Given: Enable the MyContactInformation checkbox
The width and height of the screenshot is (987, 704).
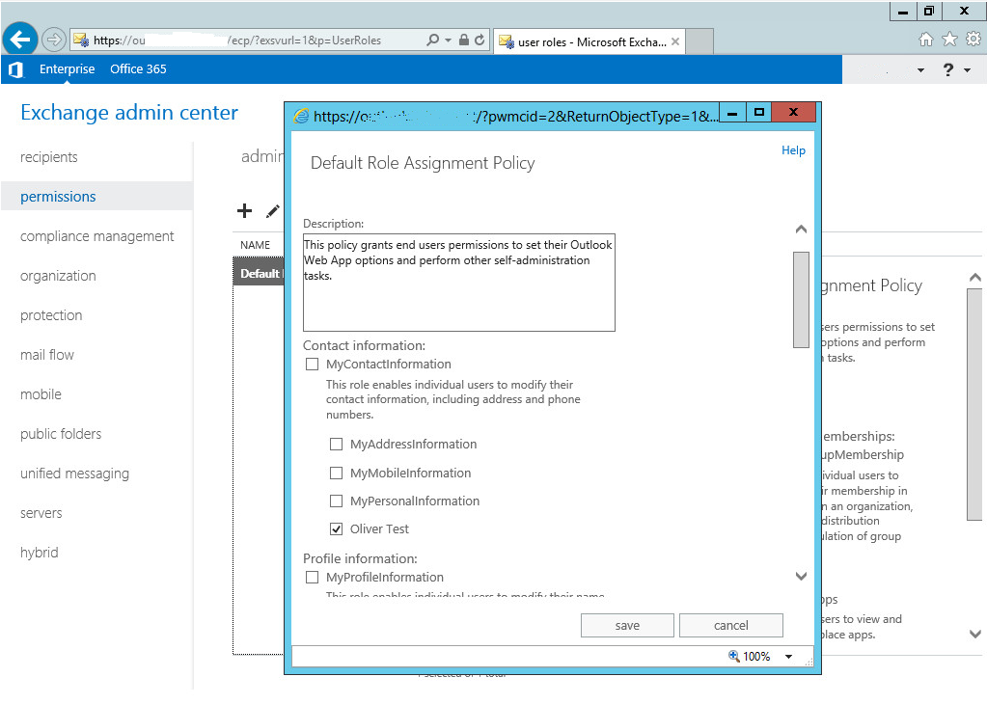Looking at the screenshot, I should click(x=313, y=364).
